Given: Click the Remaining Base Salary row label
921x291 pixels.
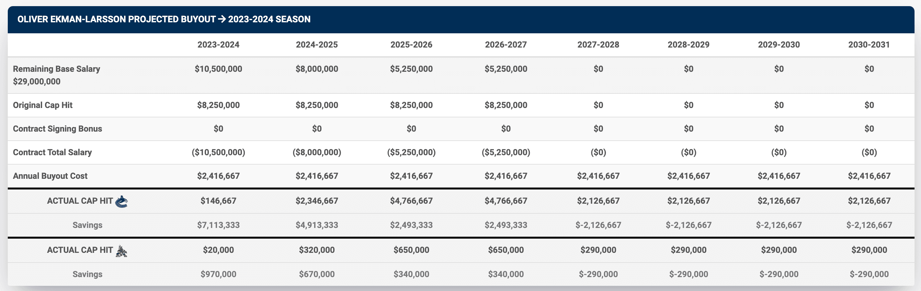Looking at the screenshot, I should 56,69.
